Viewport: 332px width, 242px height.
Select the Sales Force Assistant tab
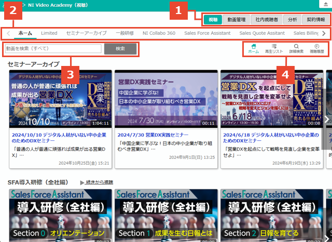[x=208, y=33]
